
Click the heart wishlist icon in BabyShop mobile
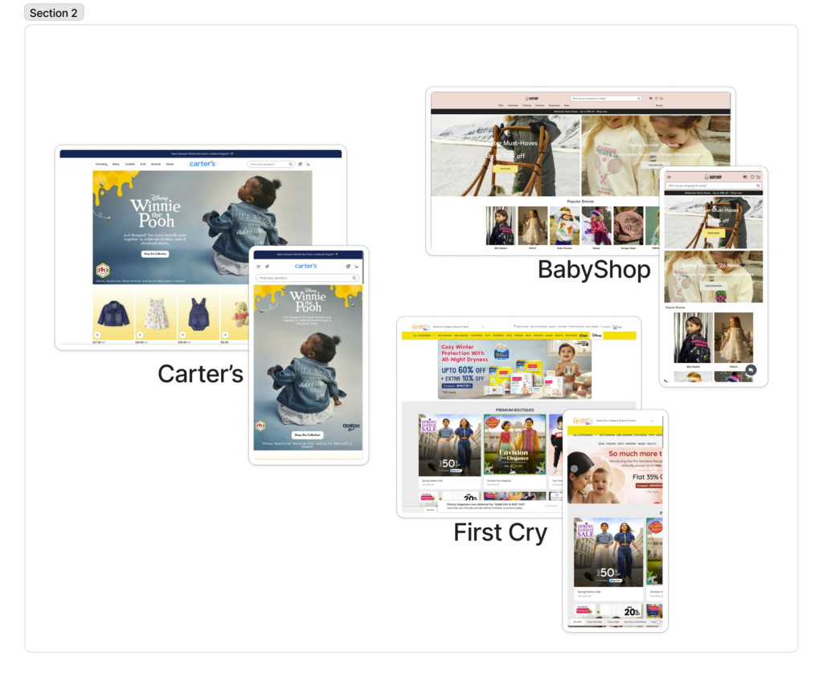click(x=752, y=177)
